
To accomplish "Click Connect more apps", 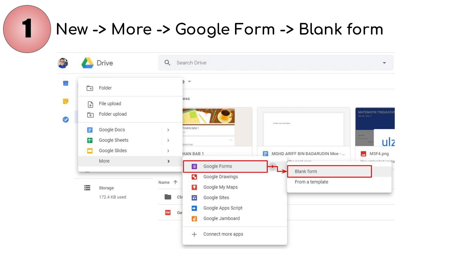I will pos(223,234).
